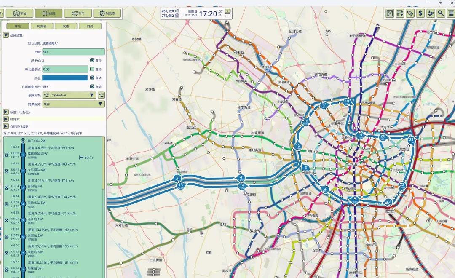Image resolution: width=455 pixels, height=278 pixels.
Task: Click the 02:33 dwell time indicator
Action: (x=86, y=158)
